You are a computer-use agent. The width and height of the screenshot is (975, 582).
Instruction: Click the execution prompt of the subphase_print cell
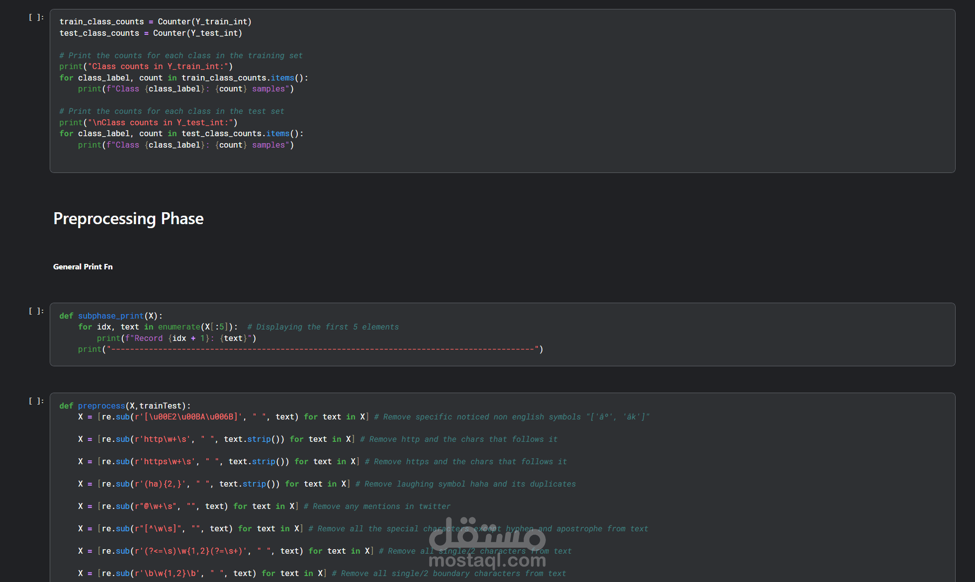[36, 311]
